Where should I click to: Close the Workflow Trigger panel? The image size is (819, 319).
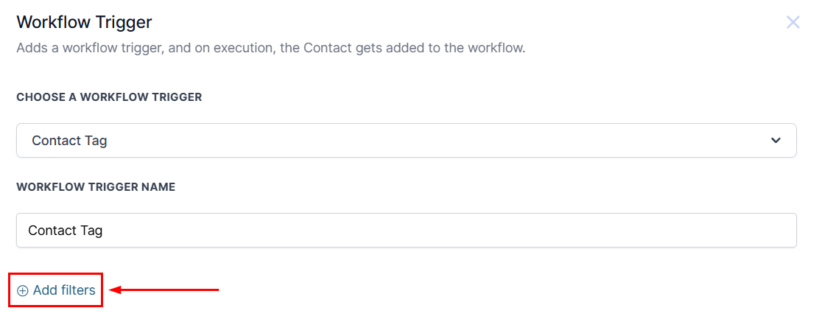pos(793,22)
